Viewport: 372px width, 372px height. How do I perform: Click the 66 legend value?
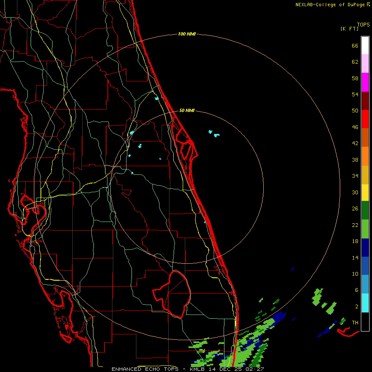(355, 46)
